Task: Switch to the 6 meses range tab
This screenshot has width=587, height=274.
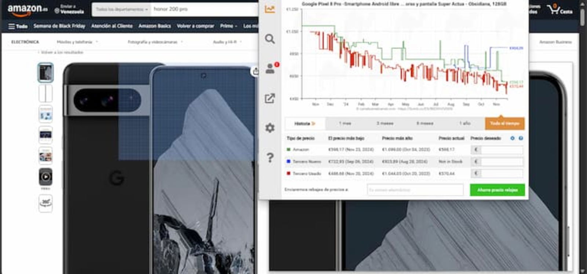Action: point(425,123)
